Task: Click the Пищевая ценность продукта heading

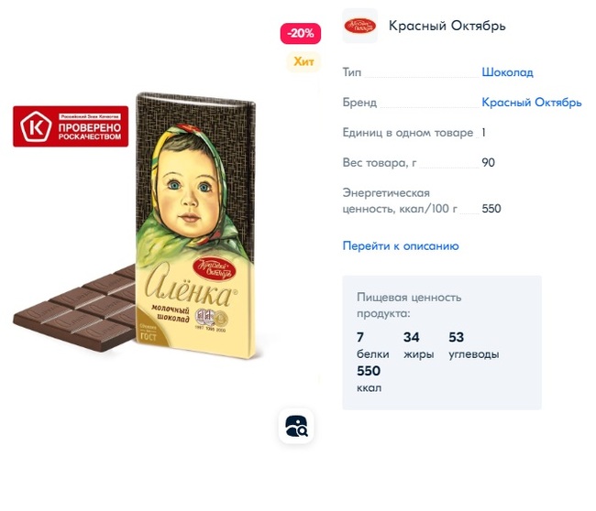Action: pos(409,305)
